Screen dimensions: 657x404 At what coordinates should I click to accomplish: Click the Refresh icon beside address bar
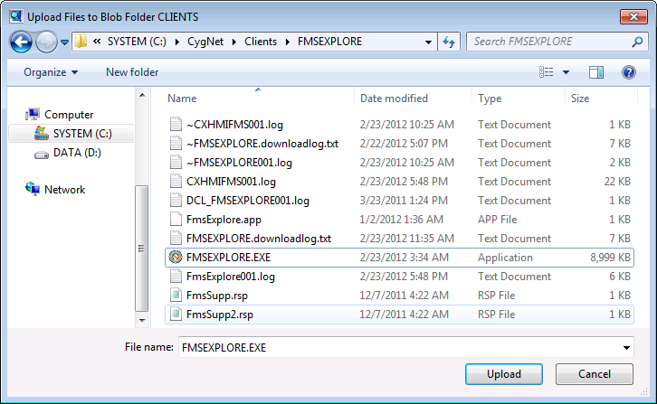(x=449, y=42)
